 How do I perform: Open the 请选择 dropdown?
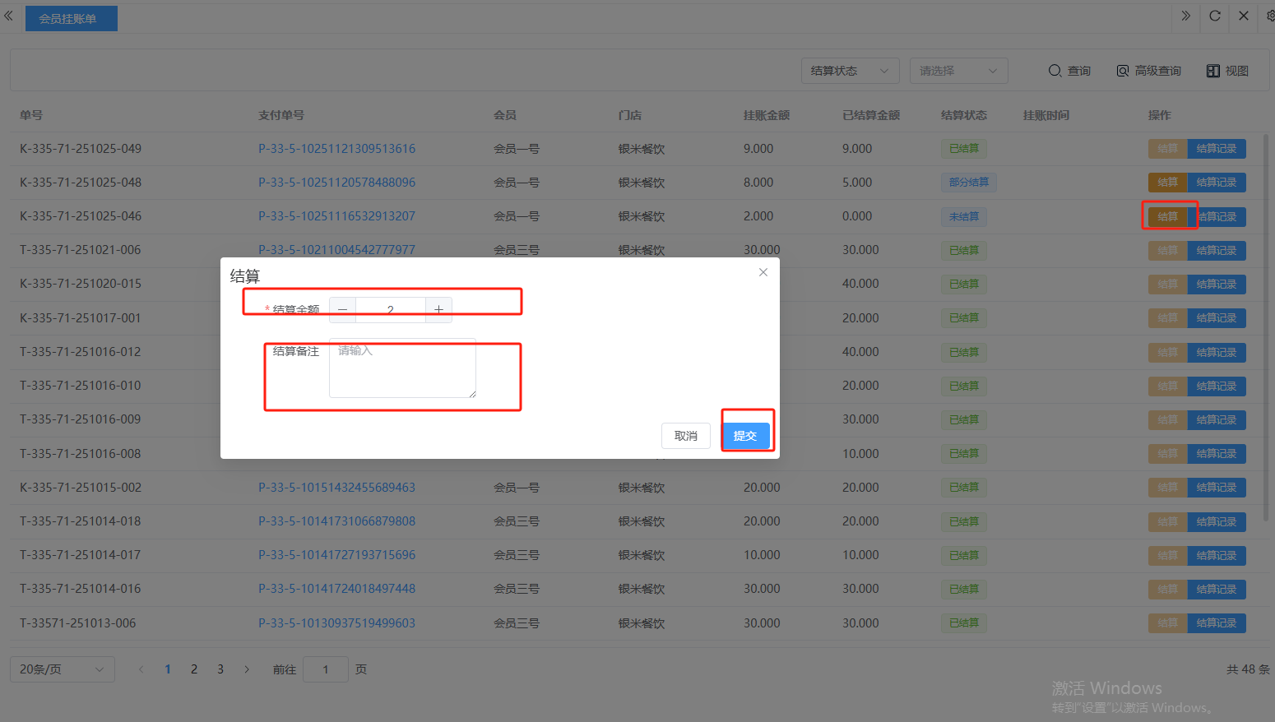958,71
